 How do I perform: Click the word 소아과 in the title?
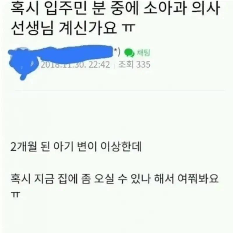[165, 9]
